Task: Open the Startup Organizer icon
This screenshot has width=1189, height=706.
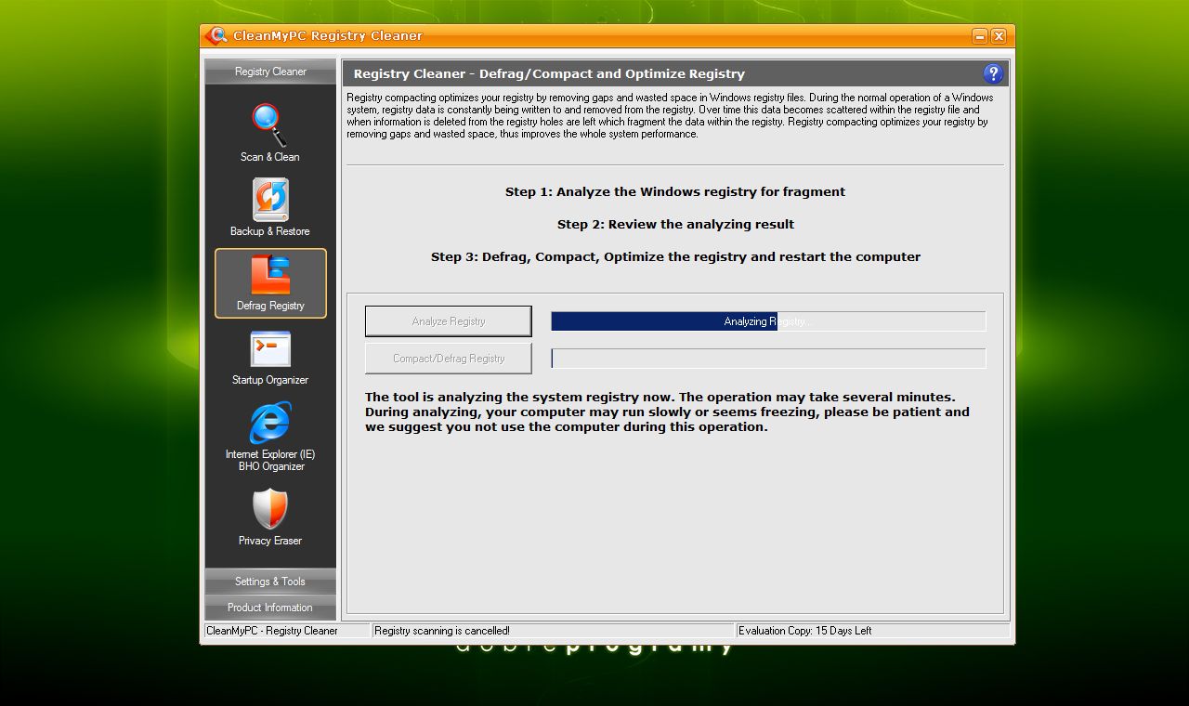Action: pos(270,350)
